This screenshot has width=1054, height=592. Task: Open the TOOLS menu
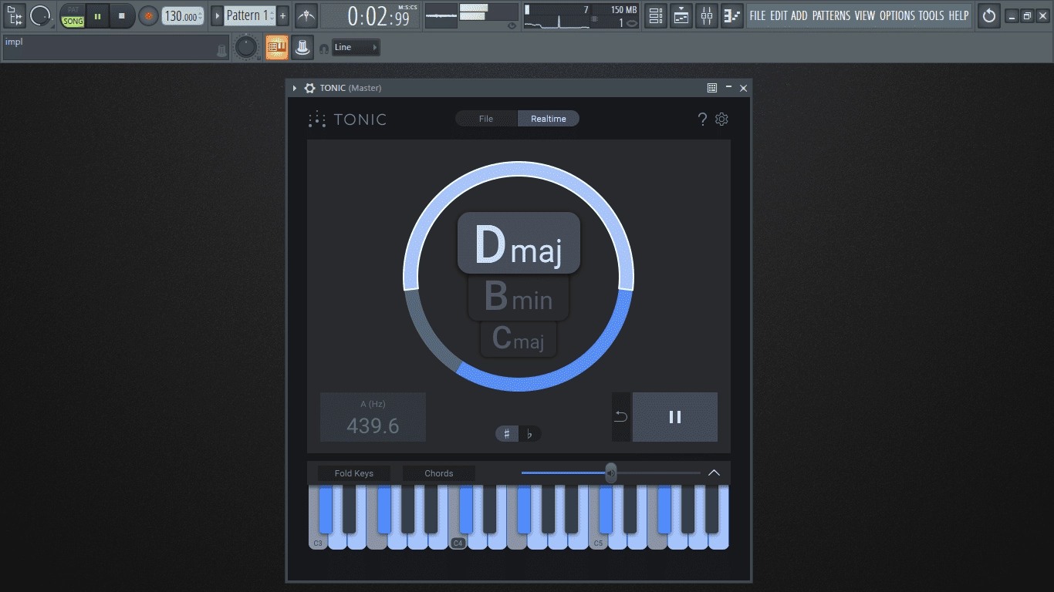point(931,15)
